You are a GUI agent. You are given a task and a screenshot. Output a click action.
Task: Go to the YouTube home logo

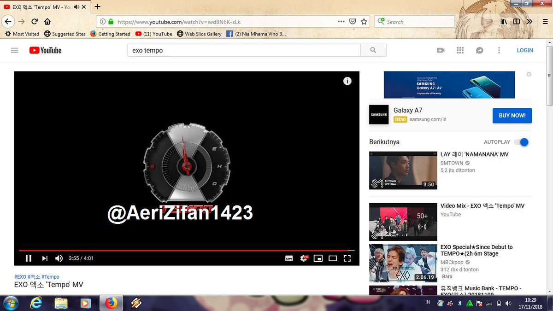45,50
